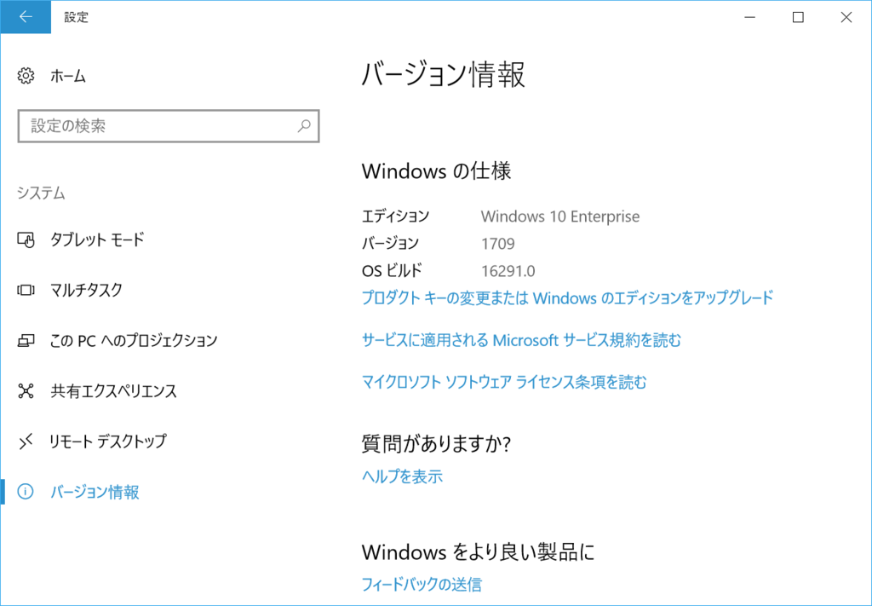Open Microsoft サービス規約を読む link
The image size is (872, 606).
tap(521, 340)
